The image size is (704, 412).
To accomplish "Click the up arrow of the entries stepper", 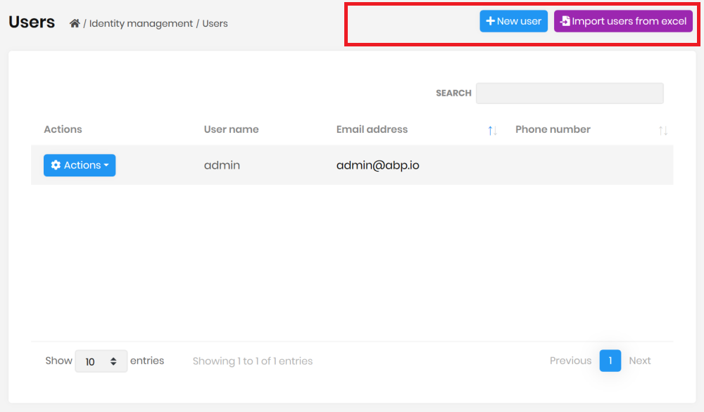I will tap(115, 357).
